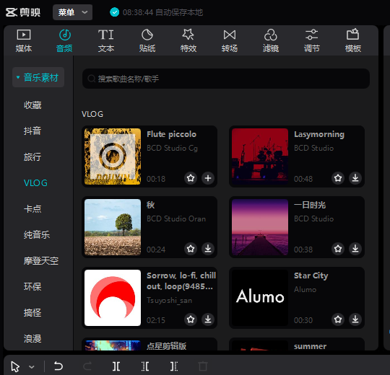Trim clip left of playhead
This screenshot has height=375, width=390.
click(x=145, y=366)
